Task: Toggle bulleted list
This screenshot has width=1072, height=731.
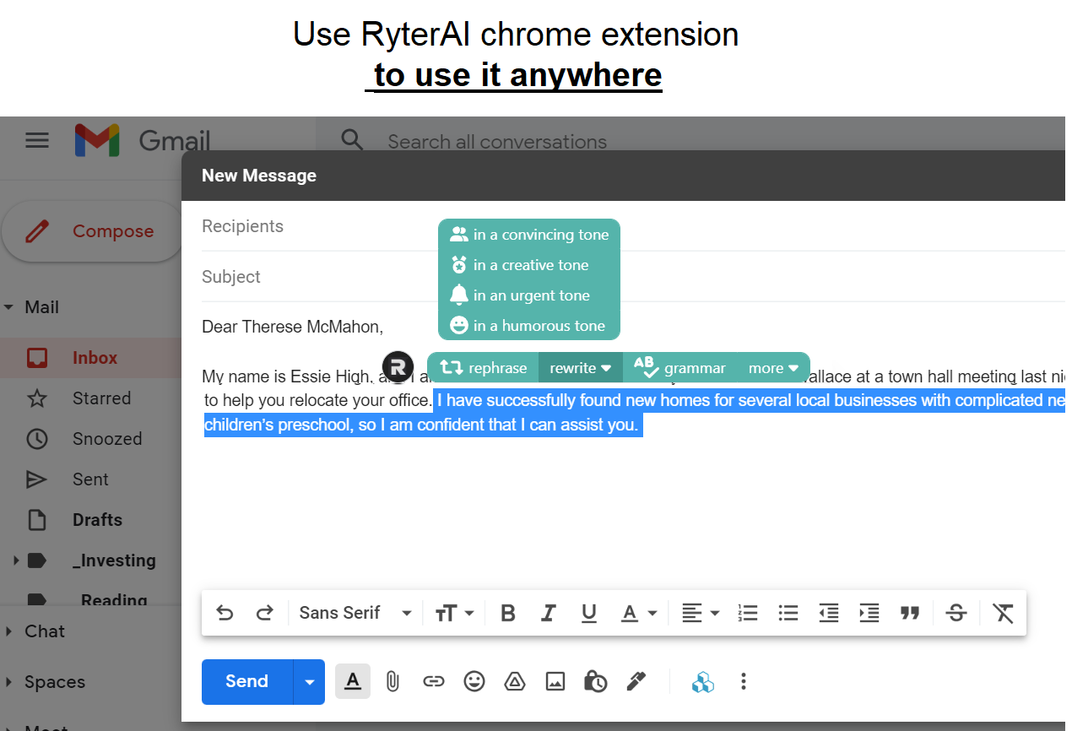Action: point(788,613)
